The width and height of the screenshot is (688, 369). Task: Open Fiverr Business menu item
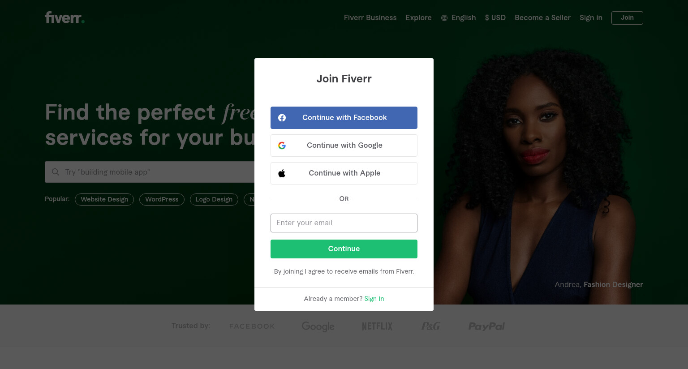tap(370, 18)
